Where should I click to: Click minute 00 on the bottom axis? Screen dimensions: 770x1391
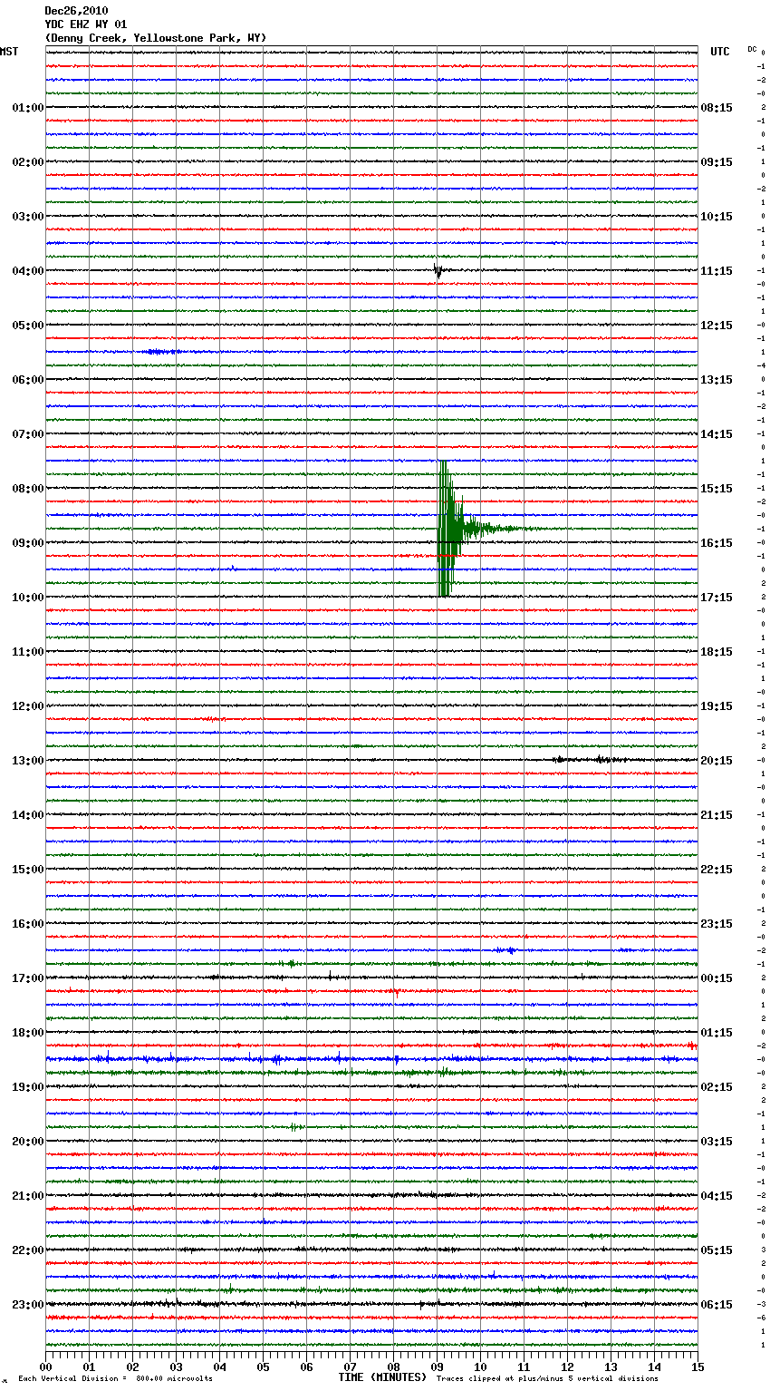[x=46, y=1366]
